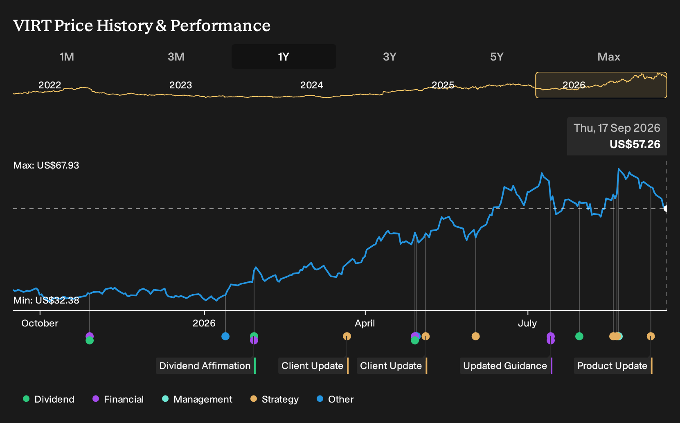
Task: Click the 'Min: US$32.38' label
Action: 46,300
